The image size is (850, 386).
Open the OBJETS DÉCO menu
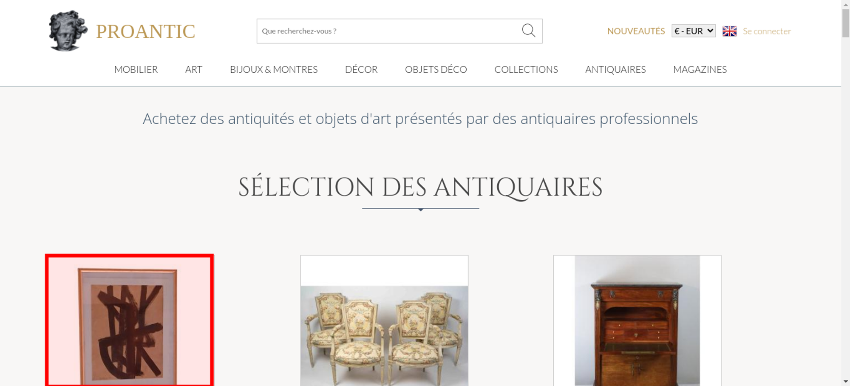[436, 69]
